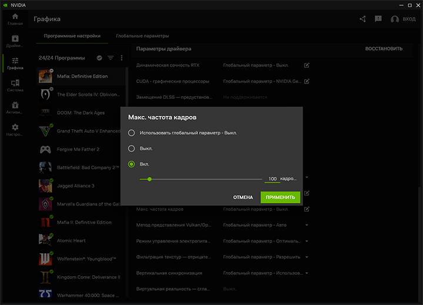Expand Режим управления электропитанием dropdown
Screen dimensions: 423x305
click(x=307, y=241)
